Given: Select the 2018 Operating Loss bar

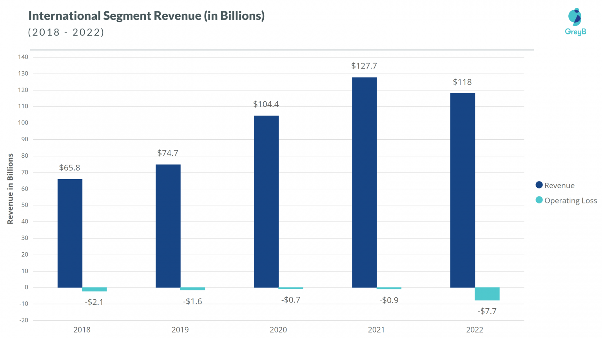Looking at the screenshot, I should 94,289.
